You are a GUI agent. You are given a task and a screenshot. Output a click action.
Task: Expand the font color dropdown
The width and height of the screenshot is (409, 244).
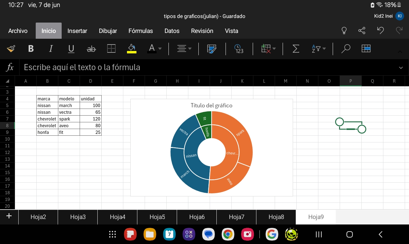click(160, 48)
